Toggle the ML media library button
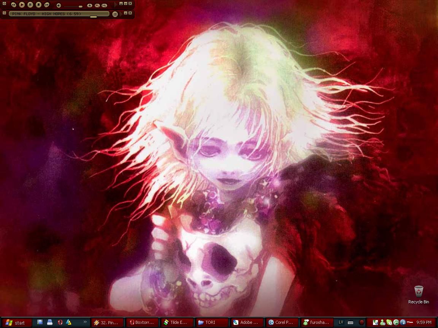The image size is (438, 328). (x=105, y=6)
